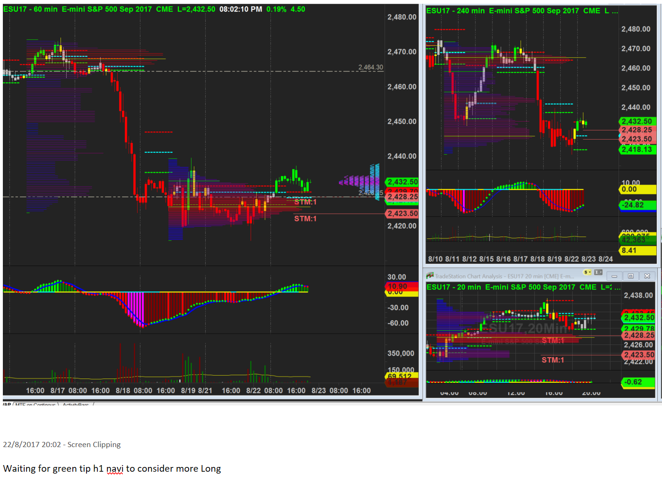
Task: Click the 8/10 date on the 240 min time axis
Action: [436, 259]
